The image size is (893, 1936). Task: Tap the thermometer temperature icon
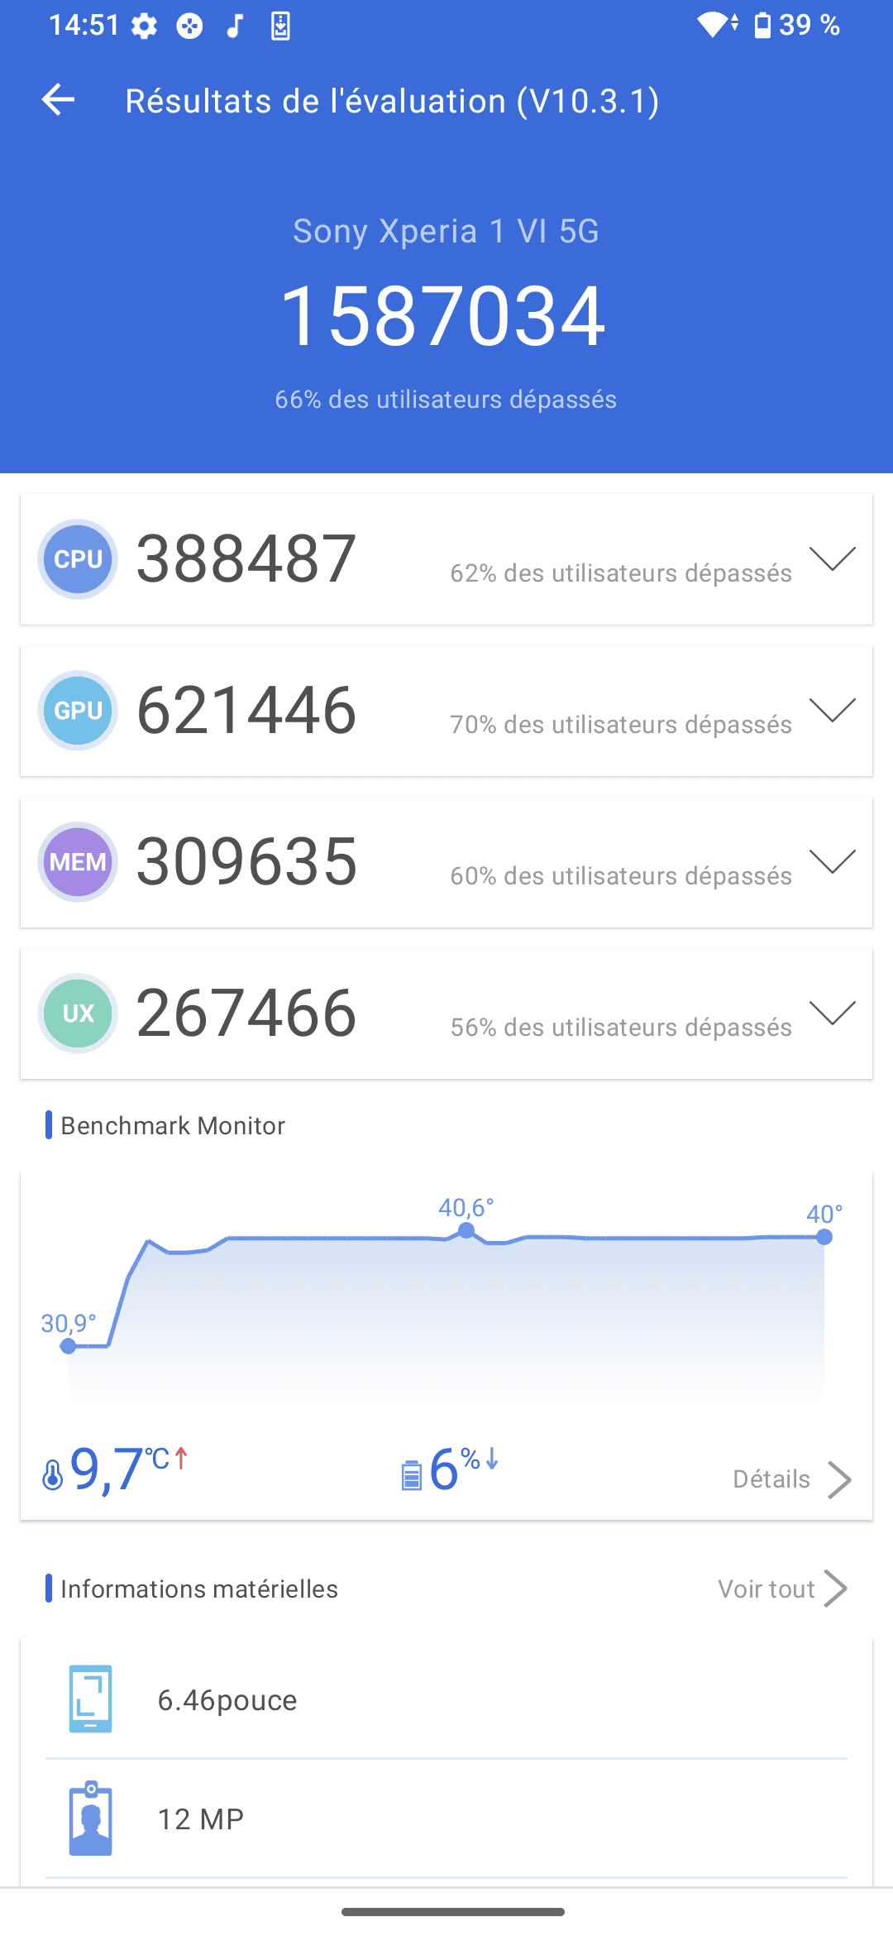pos(52,1474)
